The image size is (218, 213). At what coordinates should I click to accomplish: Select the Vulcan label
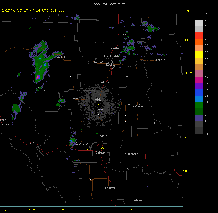[137, 200]
